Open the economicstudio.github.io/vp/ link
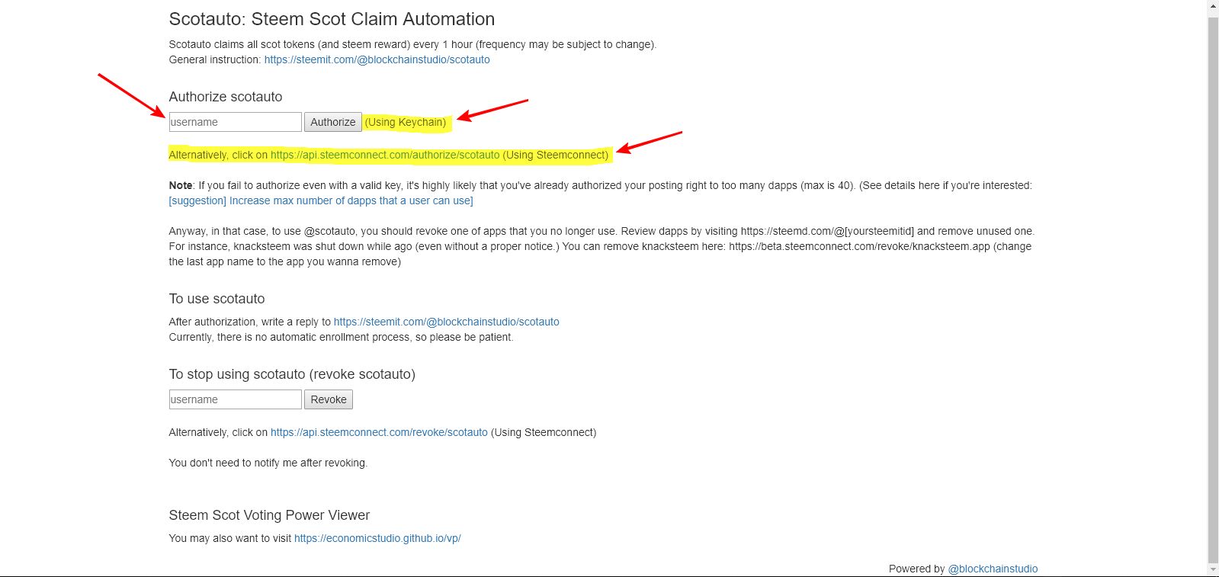1219x577 pixels. tap(377, 538)
